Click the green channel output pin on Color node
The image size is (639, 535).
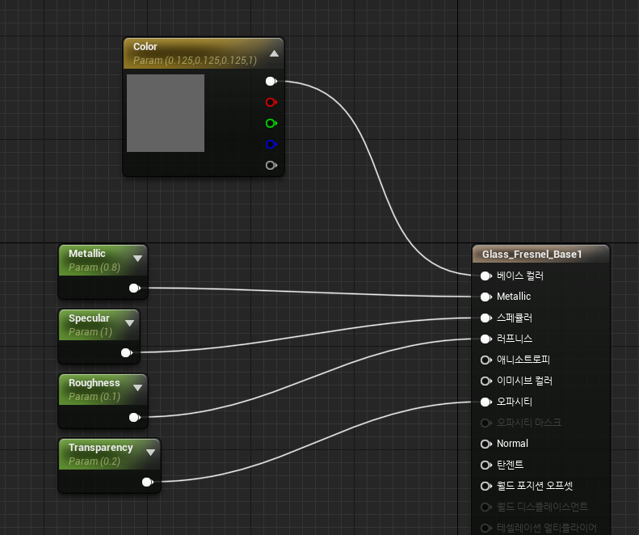tap(271, 123)
